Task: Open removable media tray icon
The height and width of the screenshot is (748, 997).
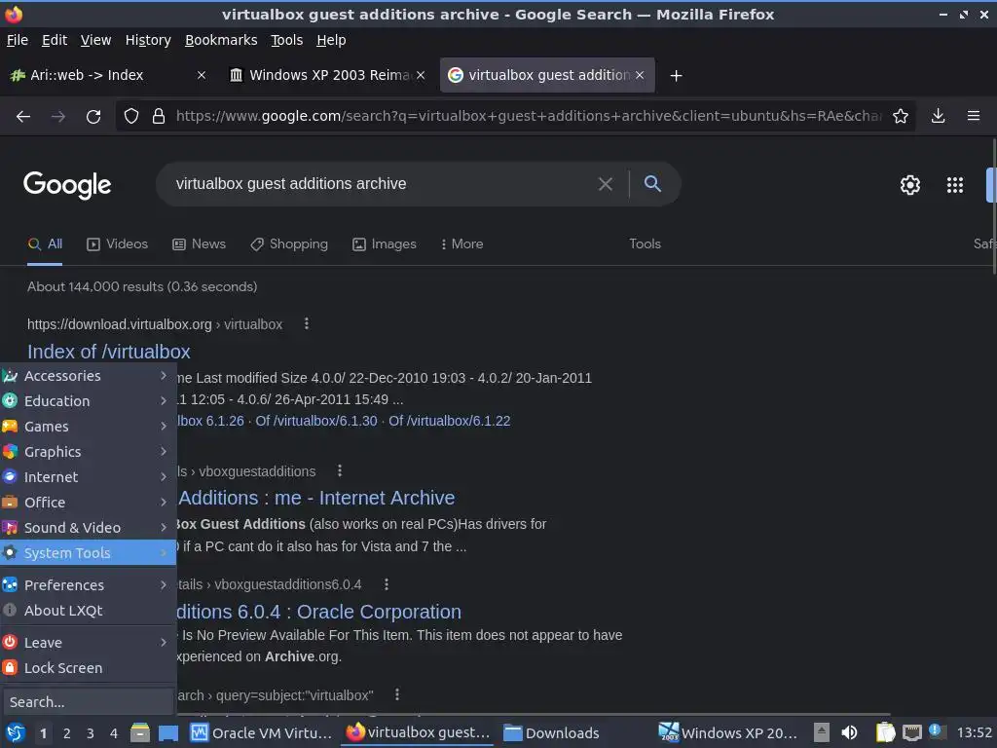Action: 822,732
